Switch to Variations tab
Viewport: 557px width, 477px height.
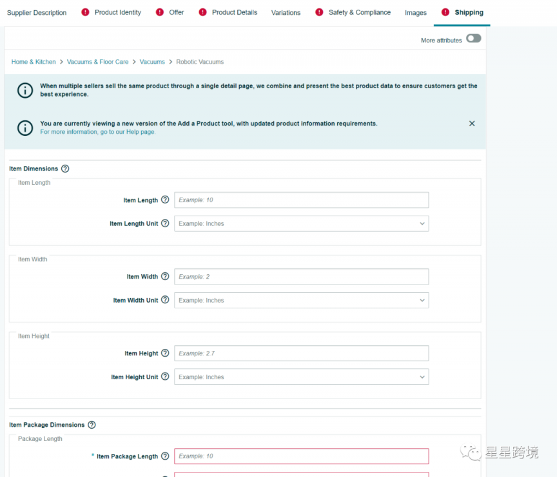[x=286, y=13]
